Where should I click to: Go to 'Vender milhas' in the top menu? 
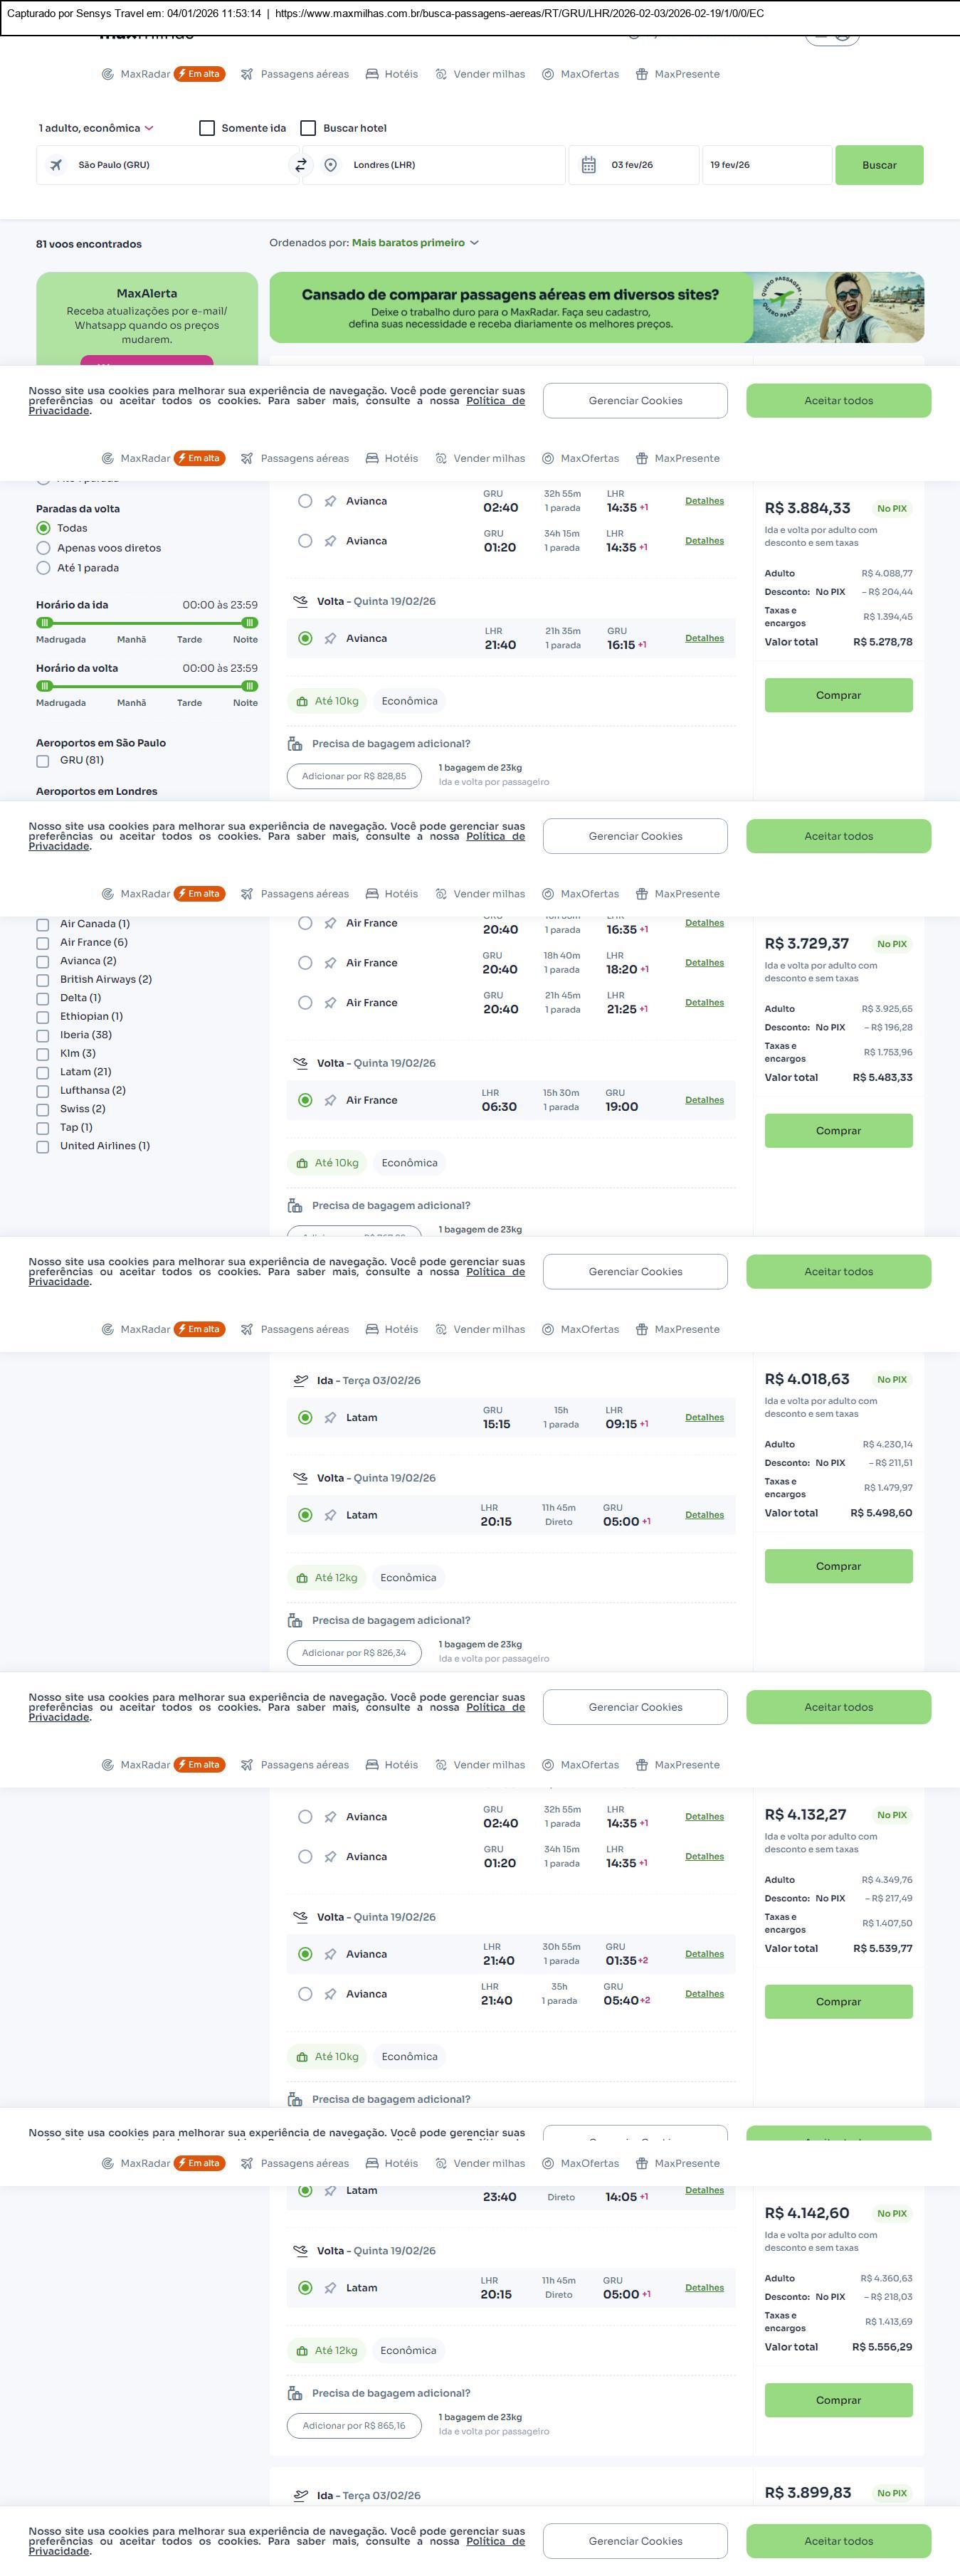480,74
